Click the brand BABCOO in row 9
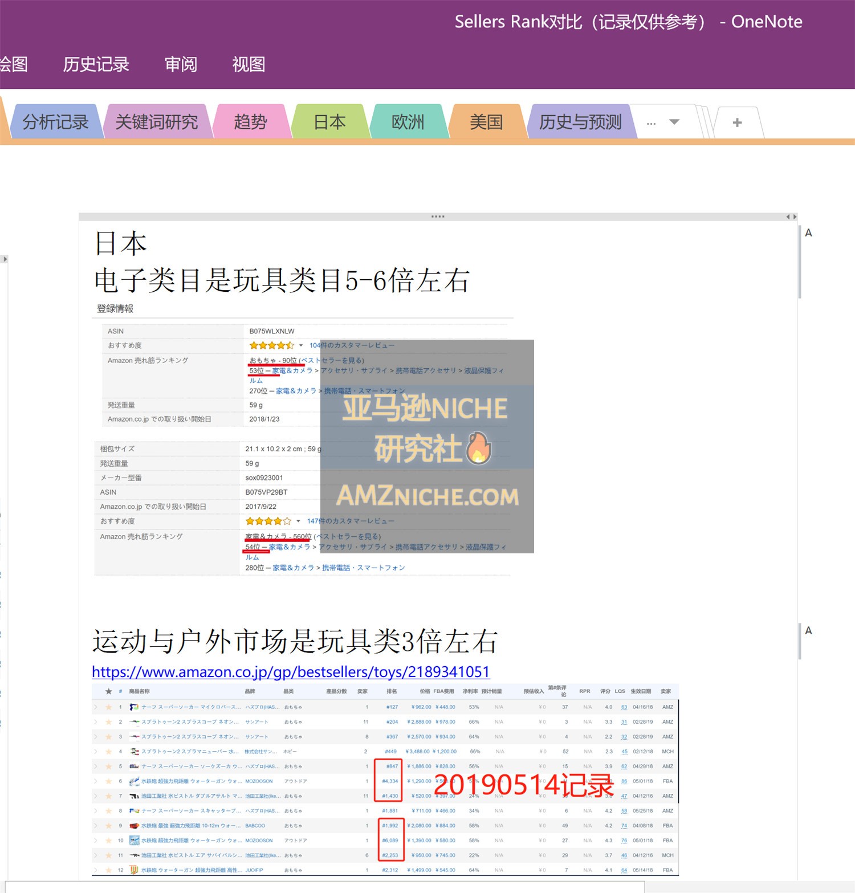This screenshot has height=893, width=855. click(255, 826)
